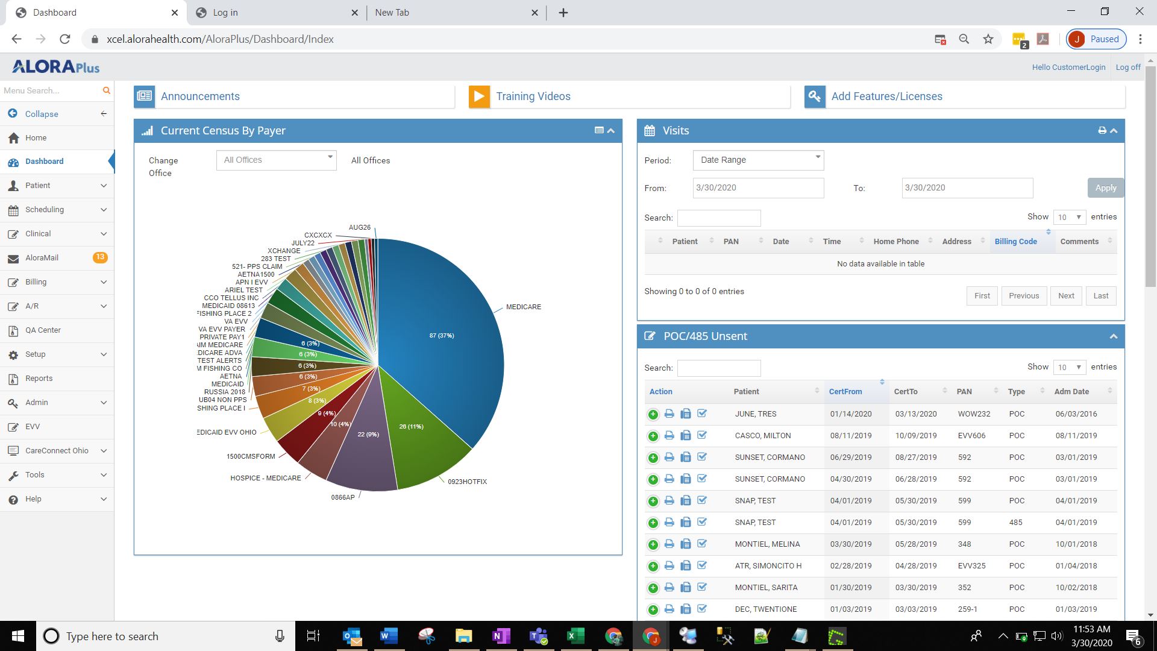Expand the Billing menu
The height and width of the screenshot is (651, 1157).
coord(36,281)
